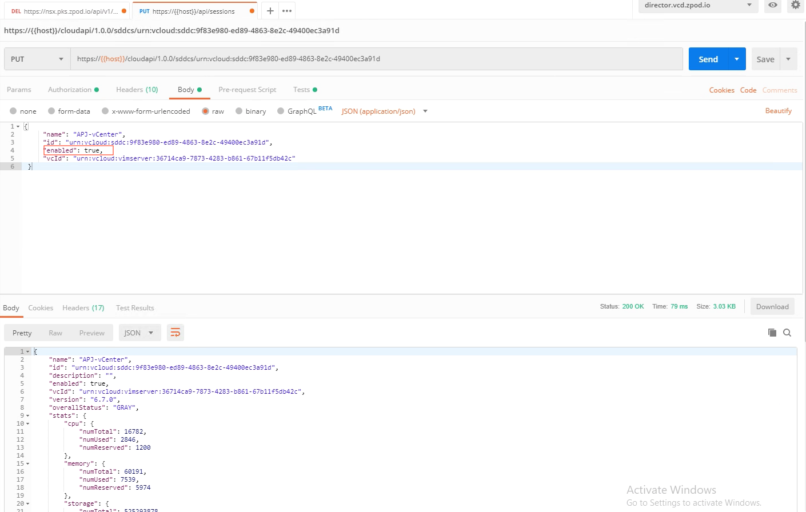The image size is (806, 512).
Task: Open manage environments gear icon
Action: point(795,5)
